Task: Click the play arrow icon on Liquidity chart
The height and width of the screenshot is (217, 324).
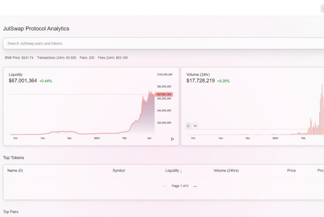Action: coord(172,139)
